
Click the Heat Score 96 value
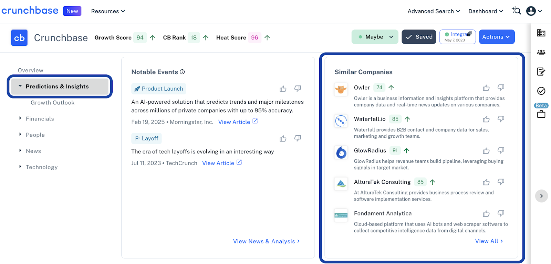tap(254, 38)
